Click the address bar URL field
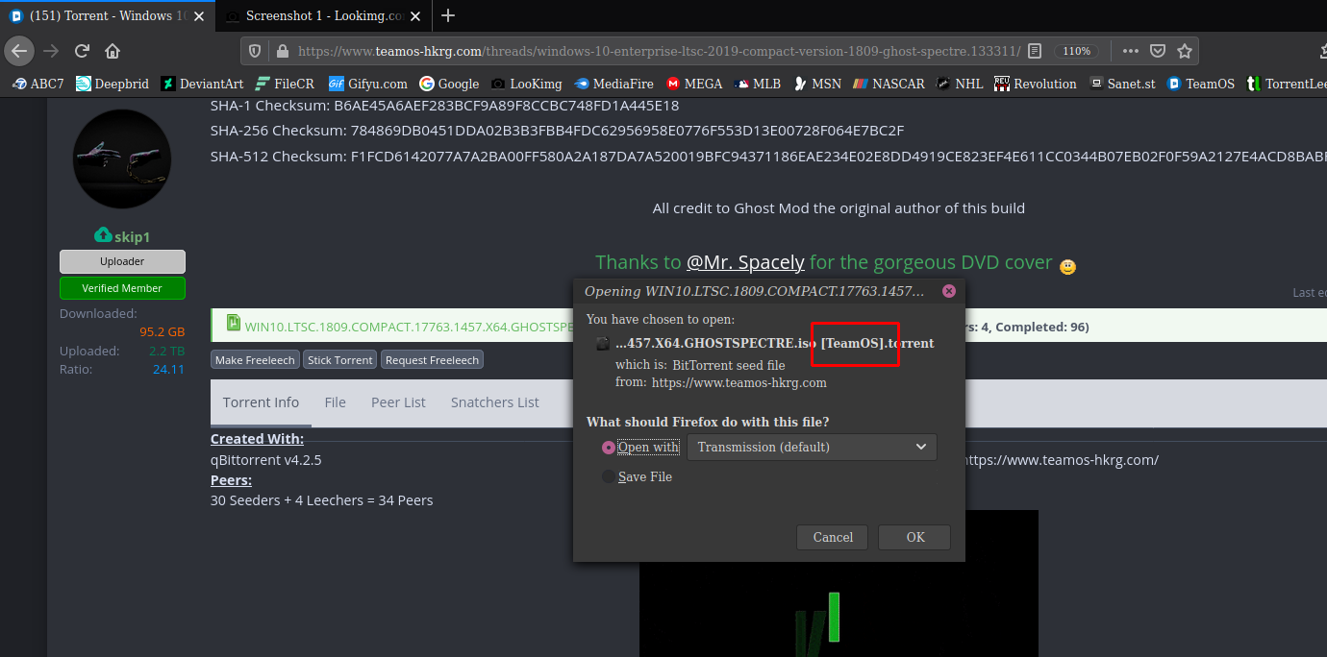 point(659,51)
